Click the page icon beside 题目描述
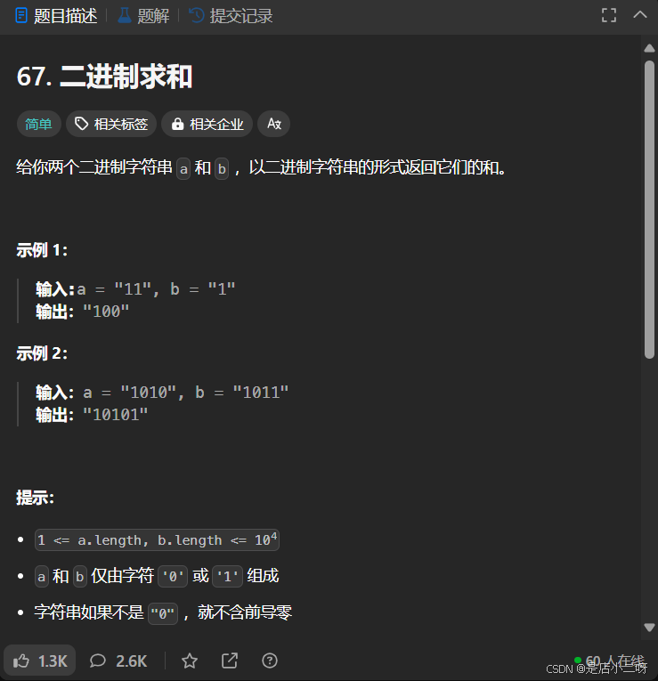This screenshot has width=658, height=681. pyautogui.click(x=21, y=16)
